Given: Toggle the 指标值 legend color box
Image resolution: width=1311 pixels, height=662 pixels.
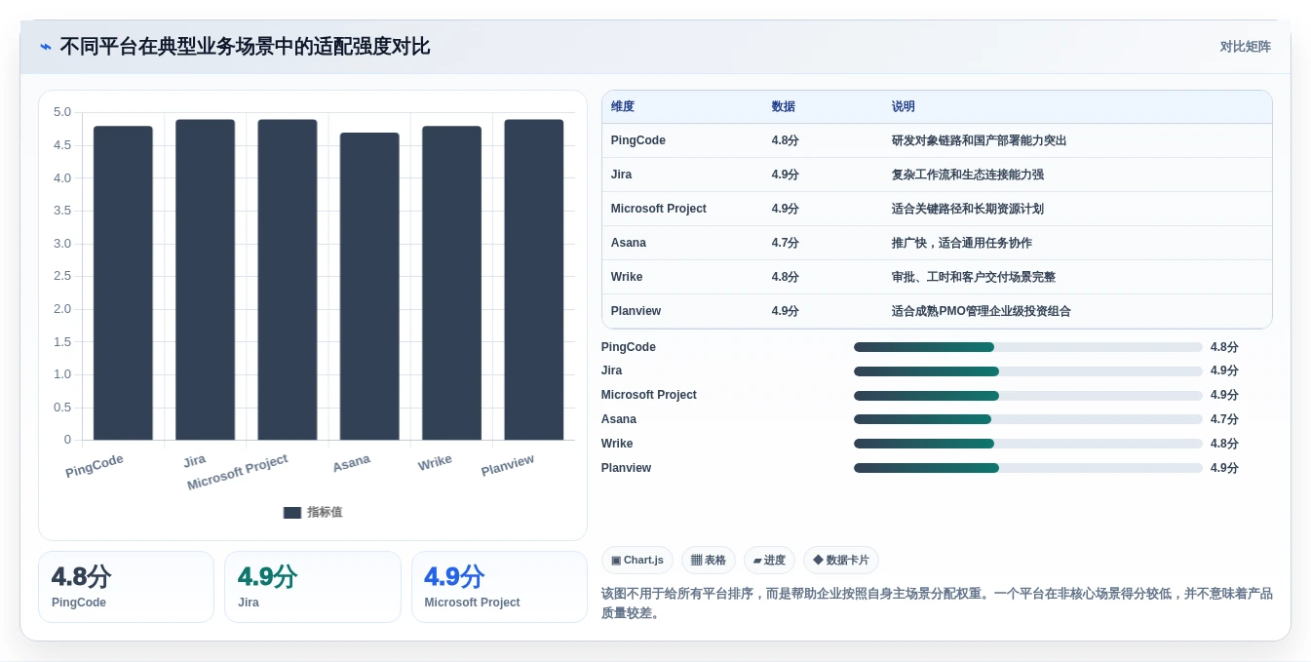Looking at the screenshot, I should tap(292, 513).
